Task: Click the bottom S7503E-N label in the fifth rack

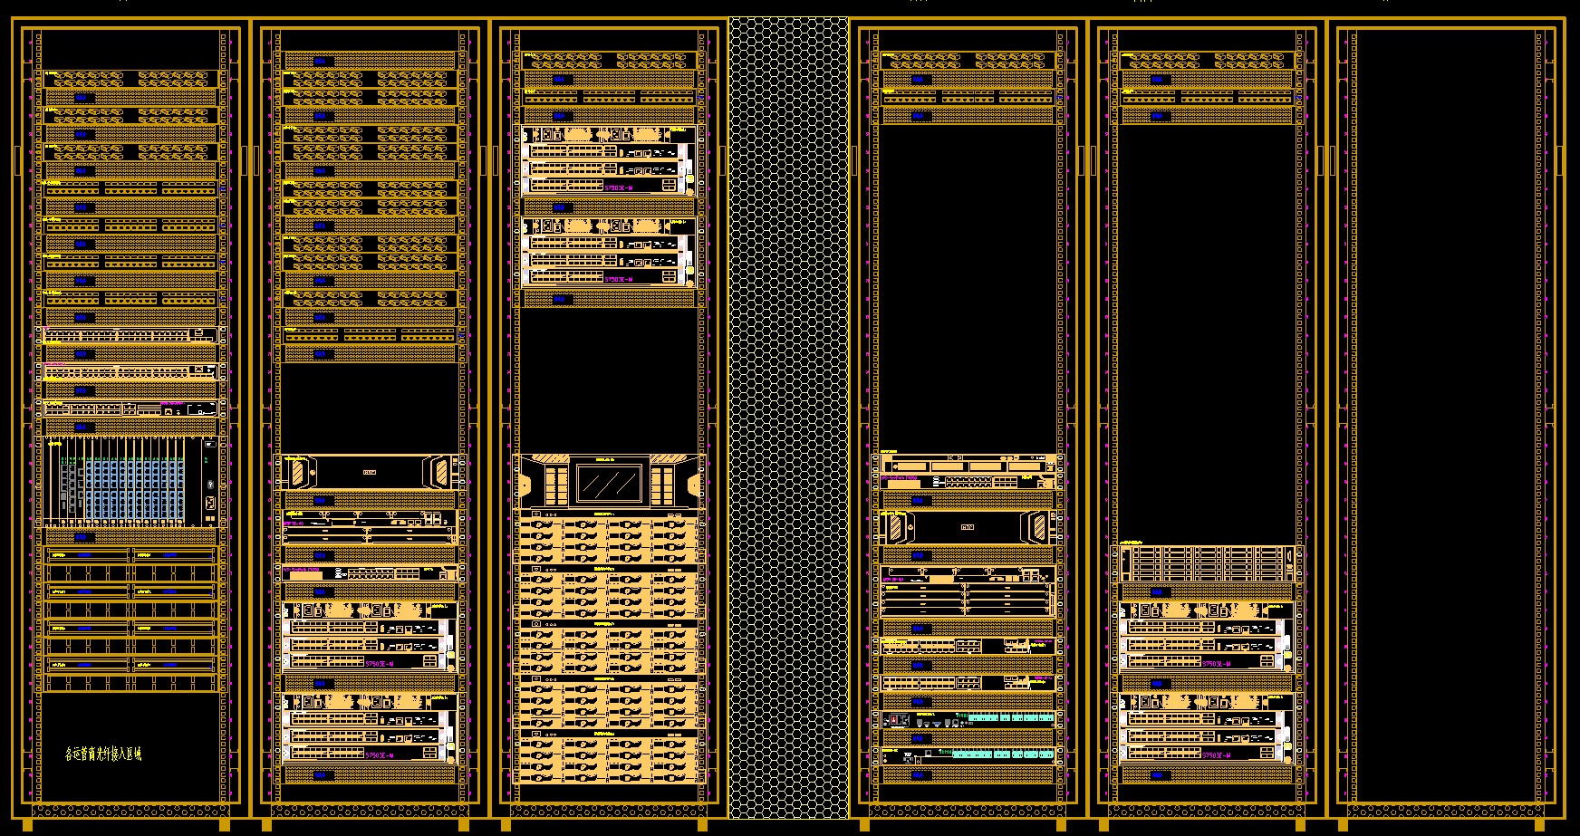Action: [x=1217, y=754]
